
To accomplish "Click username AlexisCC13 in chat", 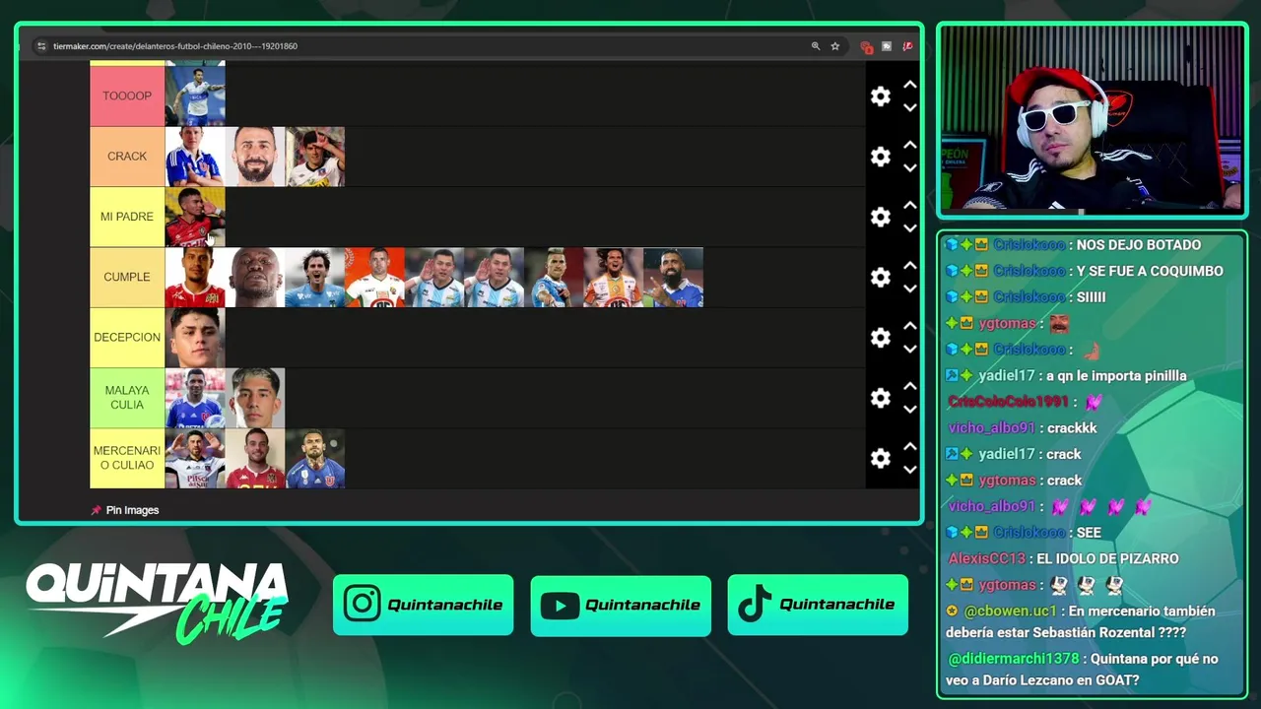I will click(987, 558).
